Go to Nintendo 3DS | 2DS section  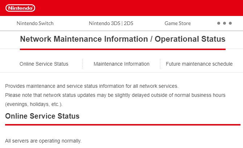coord(111,24)
